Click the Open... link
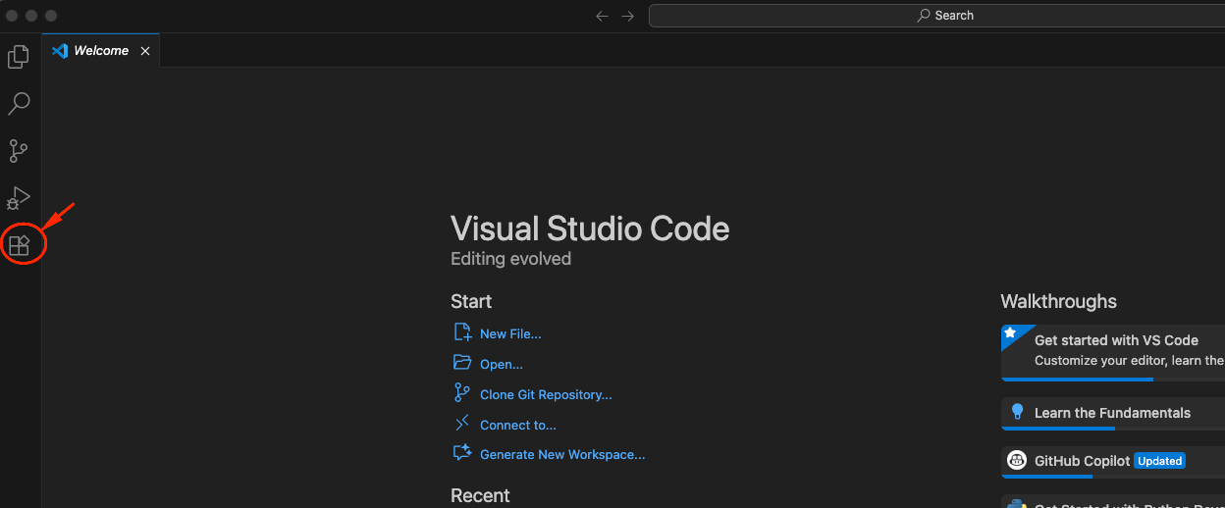 [502, 365]
